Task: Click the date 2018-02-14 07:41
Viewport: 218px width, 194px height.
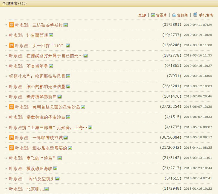Action: 198,178
